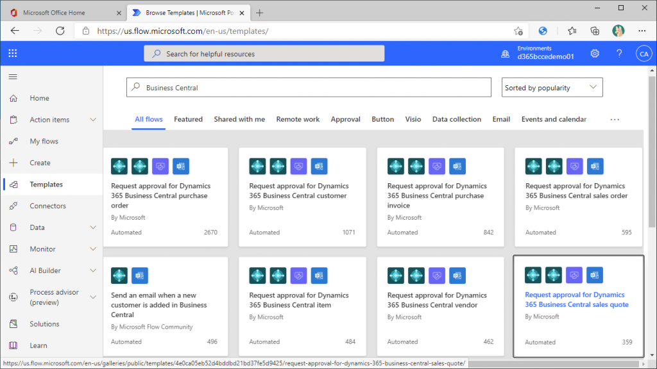Viewport: 657px width, 369px height.
Task: Click the Connectors icon in sidebar
Action: point(13,206)
